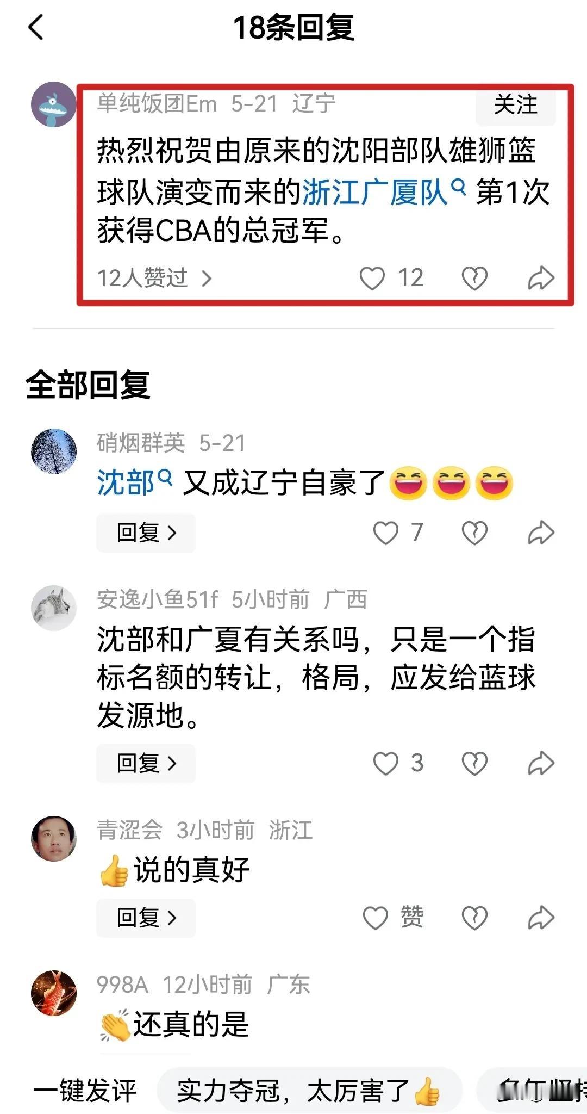Viewport: 587px width, 1114px height.
Task: Share 青涩会's reply
Action: point(541,918)
